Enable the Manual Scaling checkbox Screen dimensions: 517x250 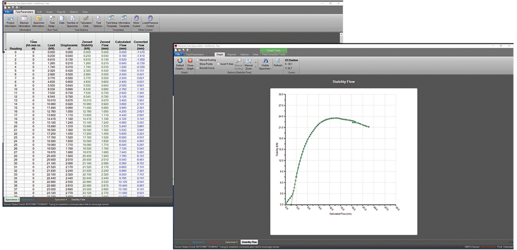point(198,59)
